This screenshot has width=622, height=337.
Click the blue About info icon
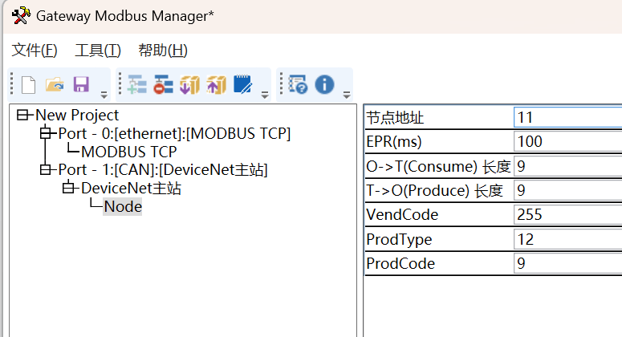coord(324,84)
